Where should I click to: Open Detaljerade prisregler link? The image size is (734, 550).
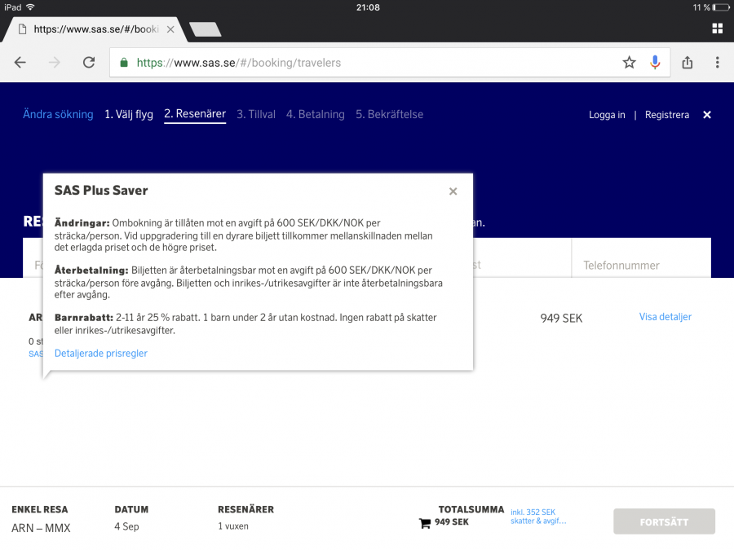101,354
